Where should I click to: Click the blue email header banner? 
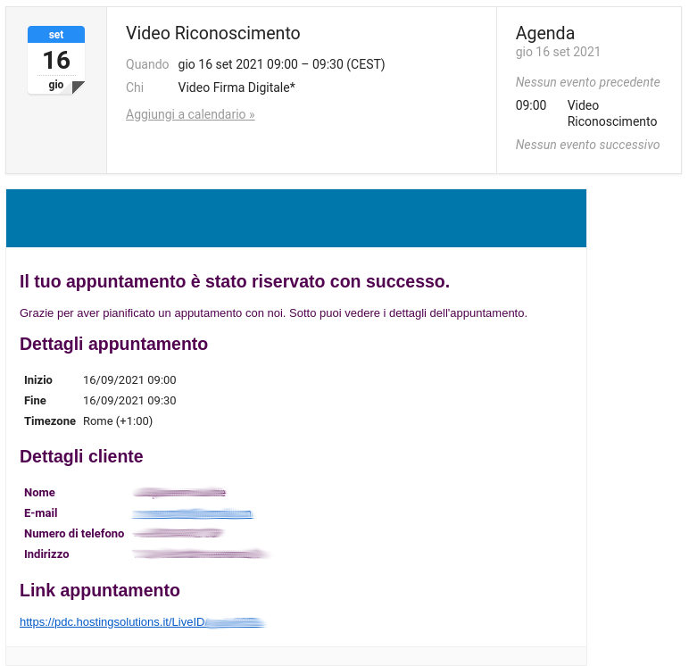pos(296,218)
